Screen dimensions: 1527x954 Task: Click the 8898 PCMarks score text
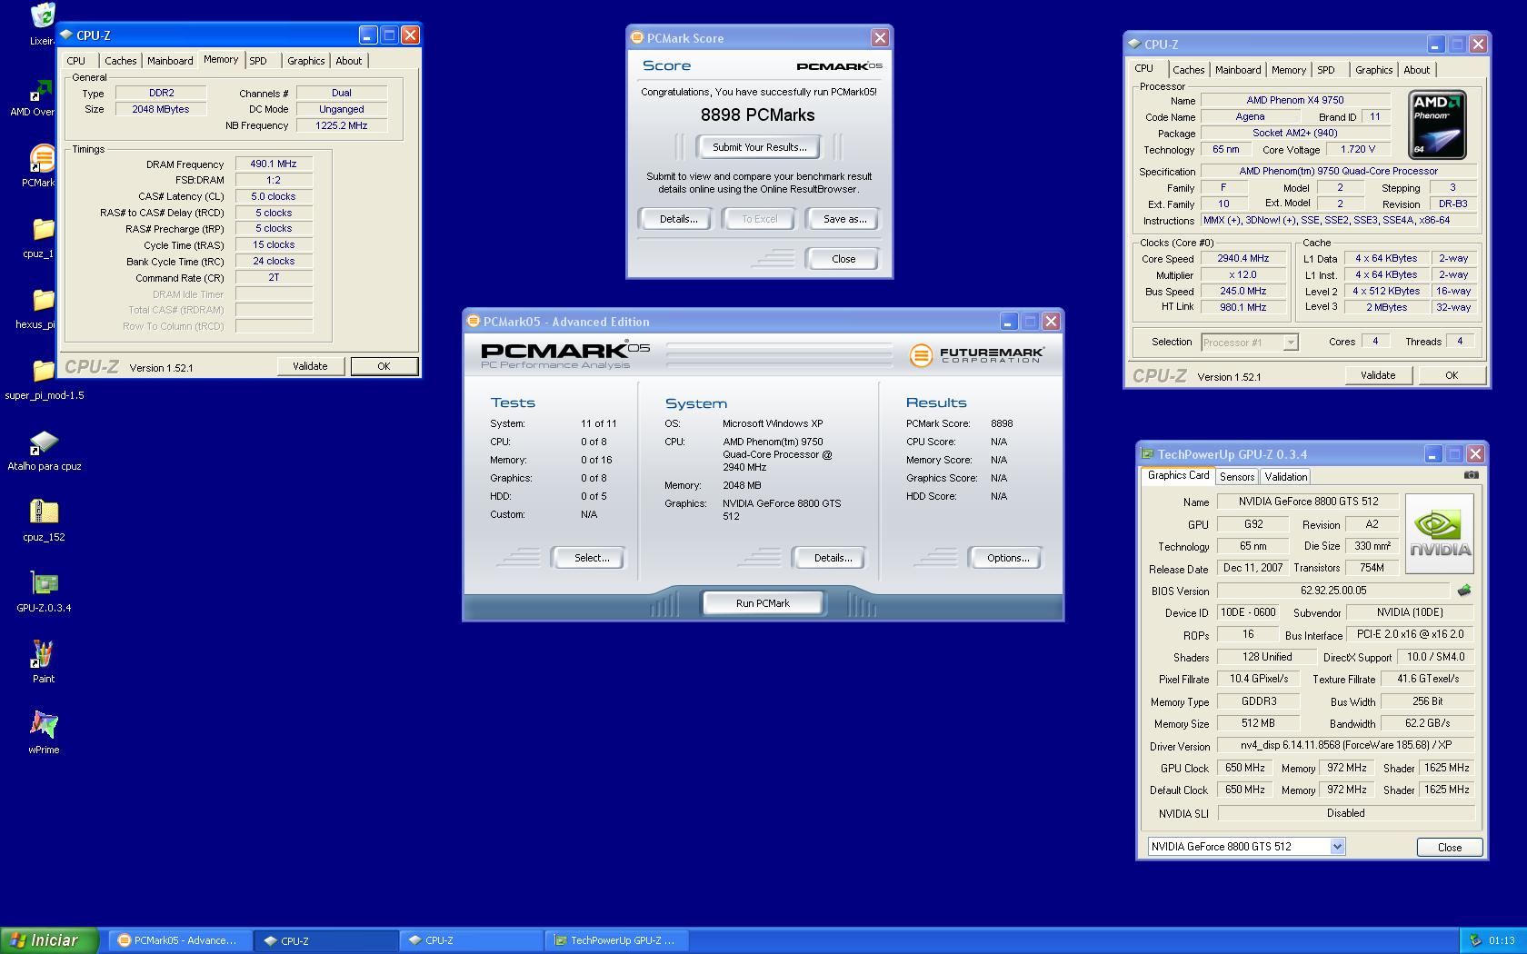click(x=757, y=115)
